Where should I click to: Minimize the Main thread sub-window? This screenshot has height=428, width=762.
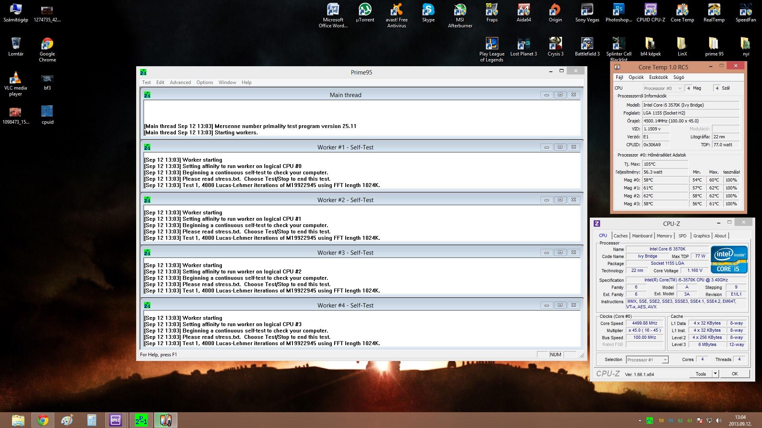click(546, 95)
